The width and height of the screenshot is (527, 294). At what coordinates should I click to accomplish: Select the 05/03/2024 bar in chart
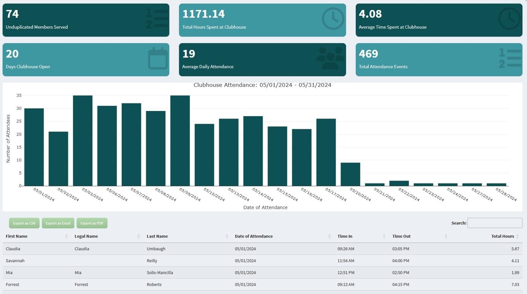[83, 141]
